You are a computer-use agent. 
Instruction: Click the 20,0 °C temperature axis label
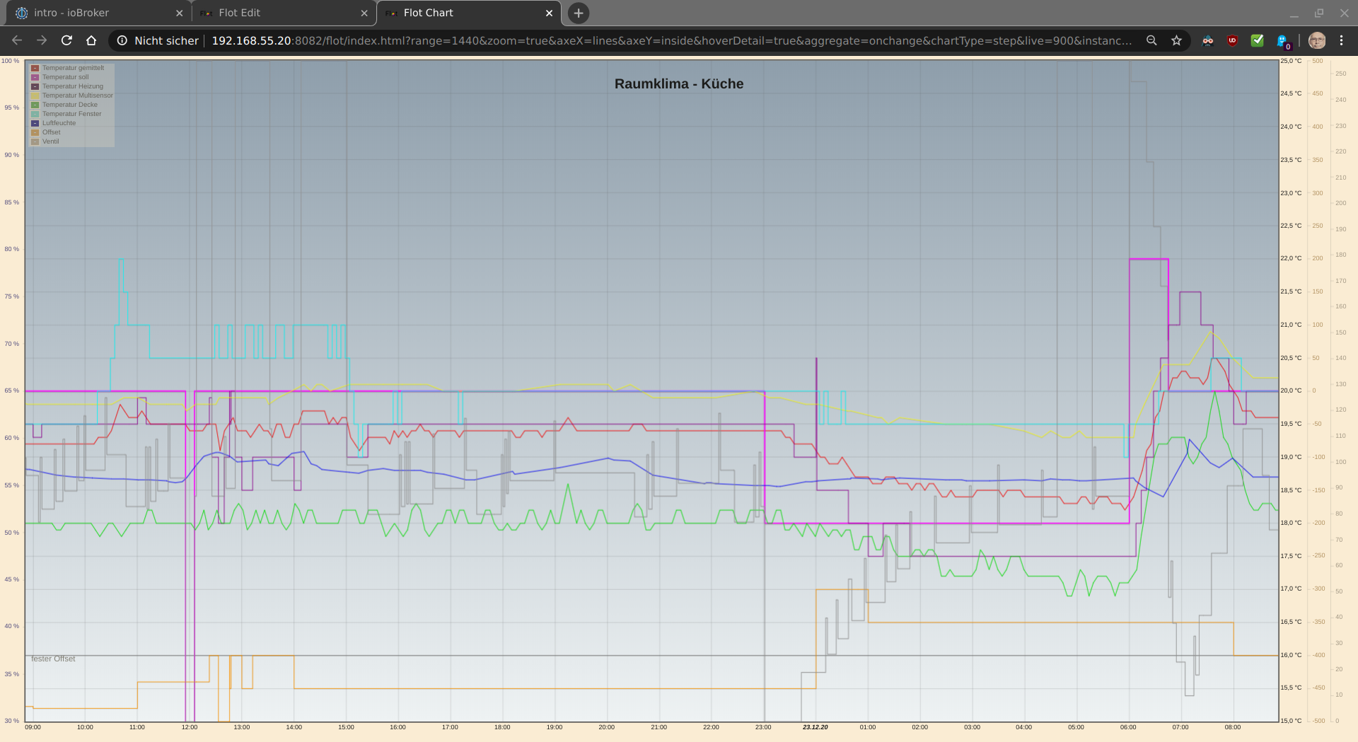tap(1291, 390)
